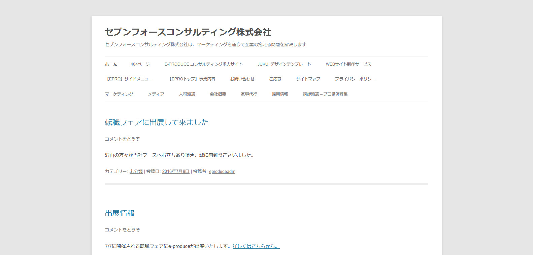This screenshot has width=533, height=255.
Task: Go to お問い合わせ page
Action: pos(242,79)
